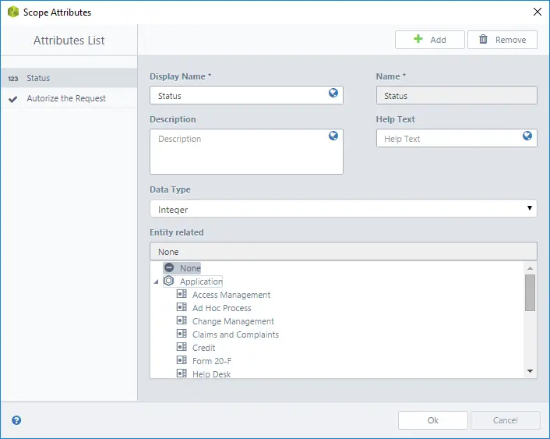550x439 pixels.
Task: Click the Scope Attributes app logo
Action: 13,12
